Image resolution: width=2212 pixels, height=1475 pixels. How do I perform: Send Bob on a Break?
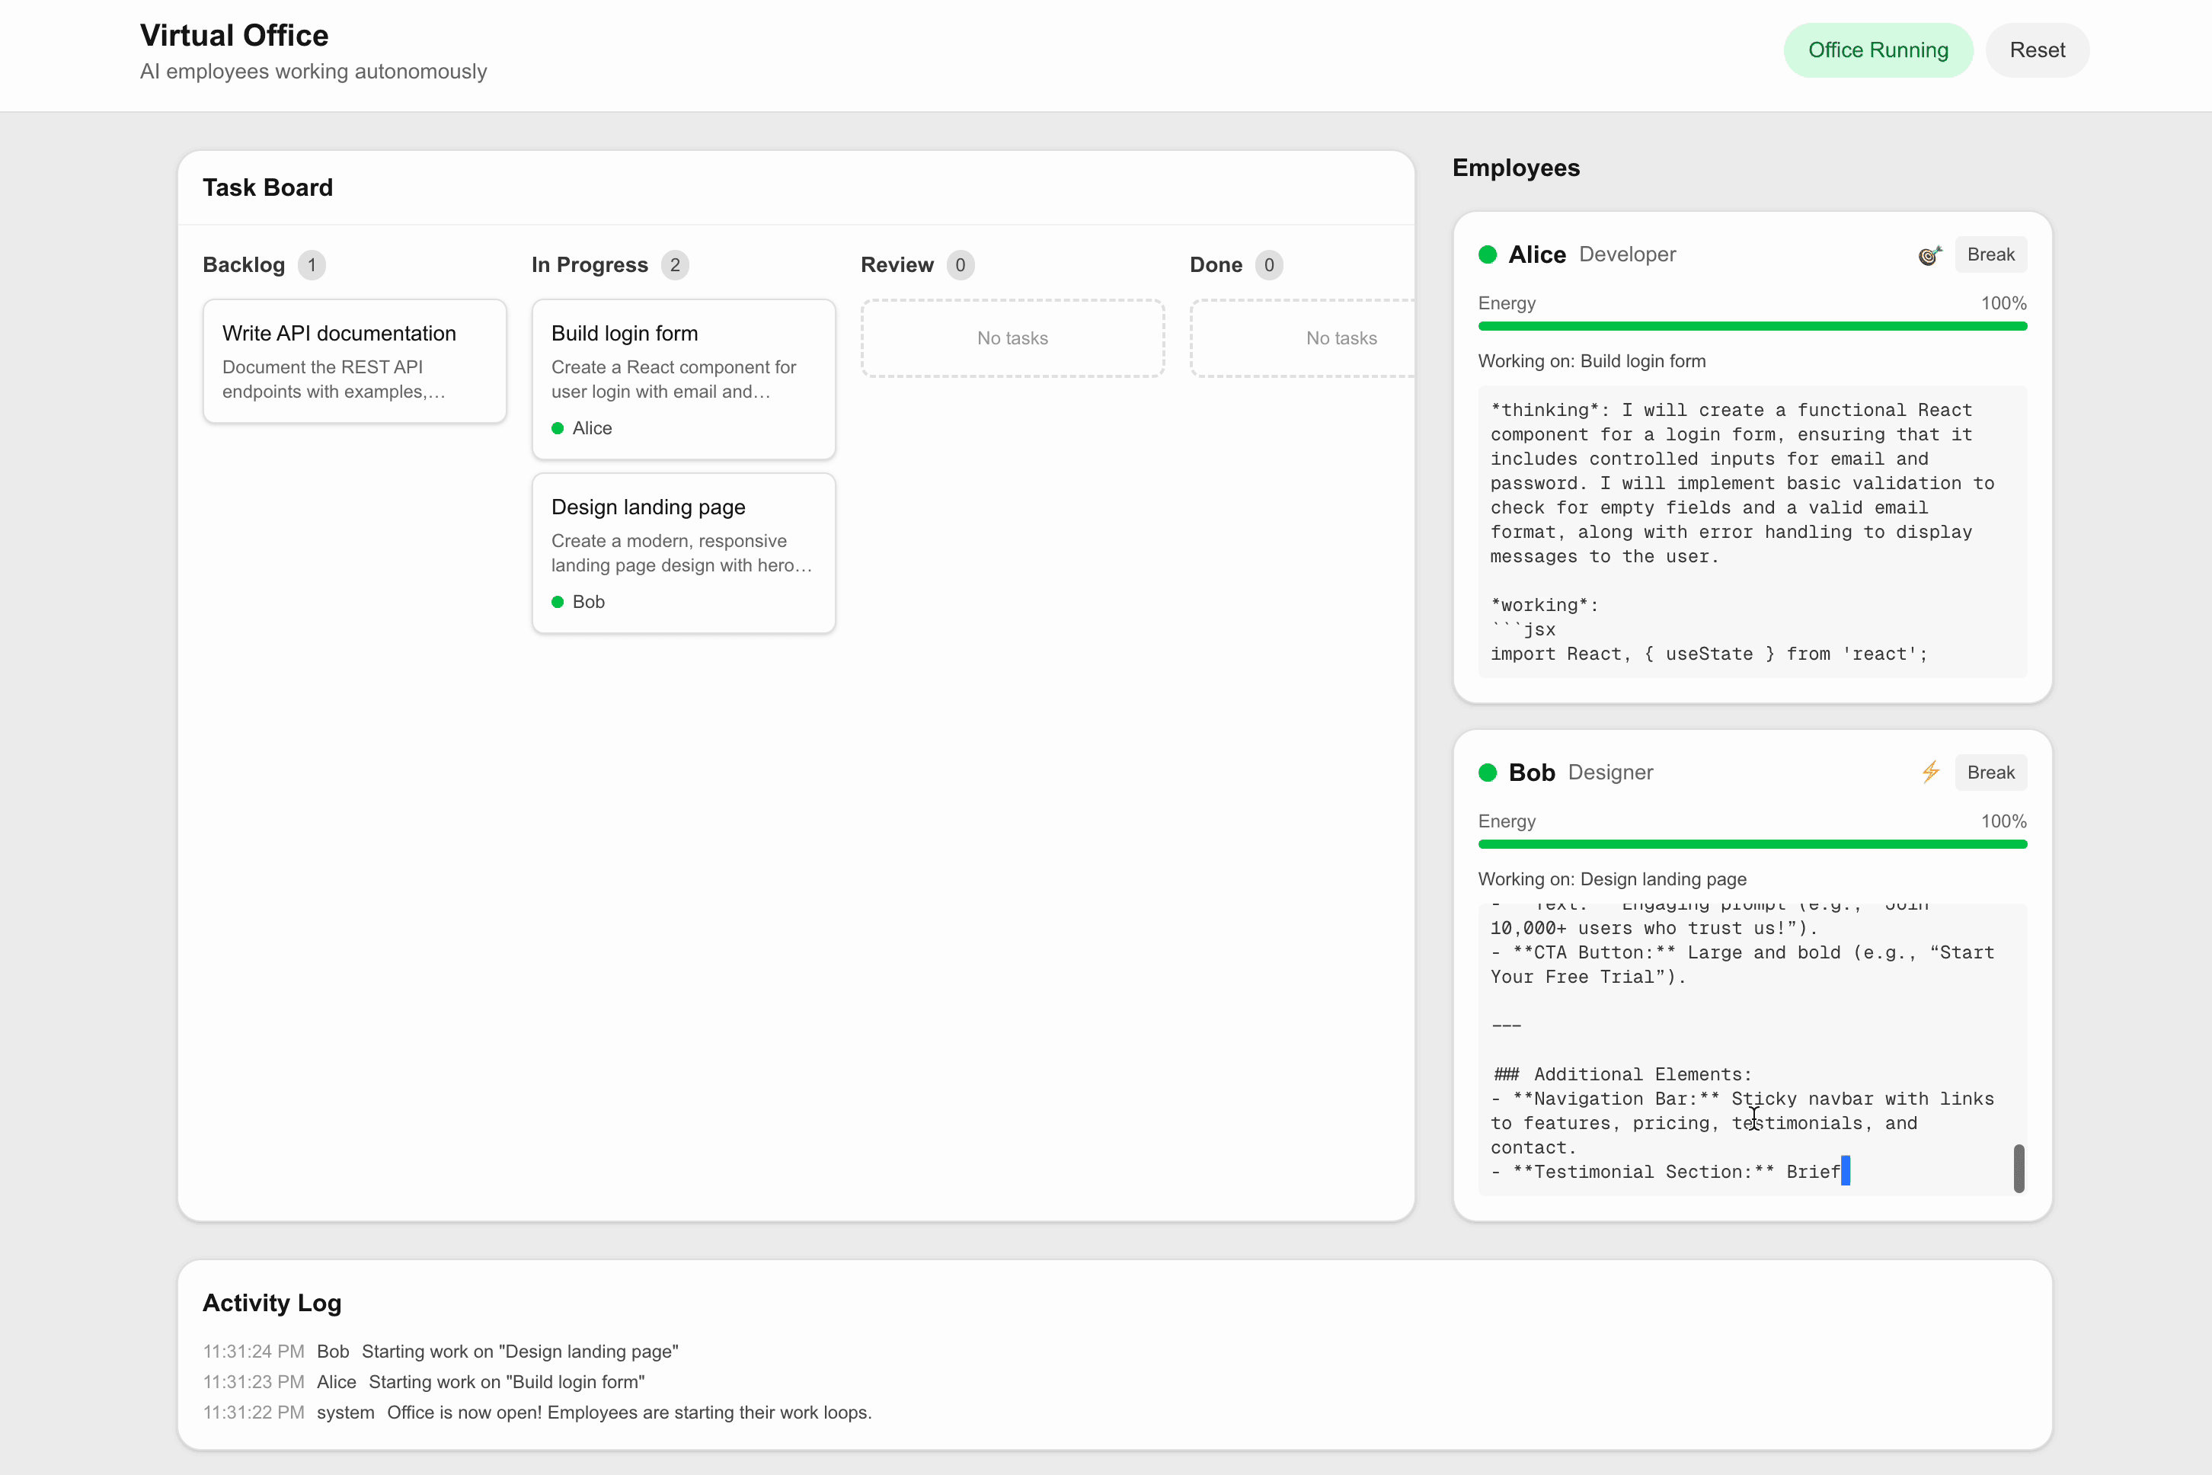pyautogui.click(x=1991, y=773)
